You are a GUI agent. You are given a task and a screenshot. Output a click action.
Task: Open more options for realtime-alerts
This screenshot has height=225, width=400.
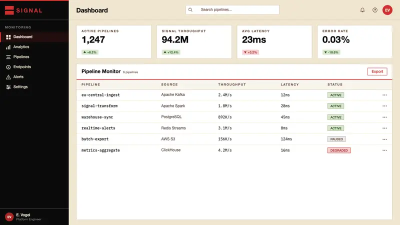(x=384, y=128)
